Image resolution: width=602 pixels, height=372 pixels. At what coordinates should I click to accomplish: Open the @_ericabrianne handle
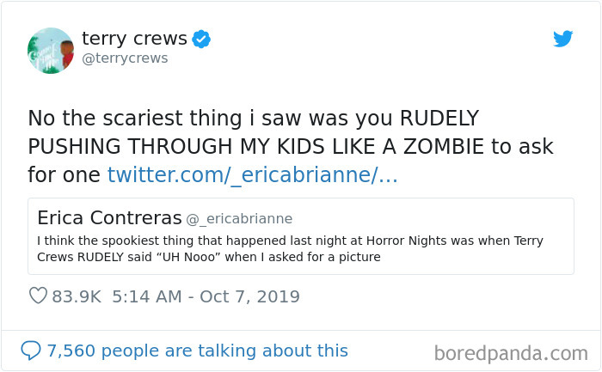(x=240, y=218)
